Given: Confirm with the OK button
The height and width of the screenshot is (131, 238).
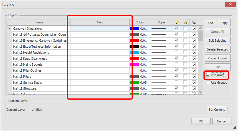Looking at the screenshot, I should coord(201,121).
